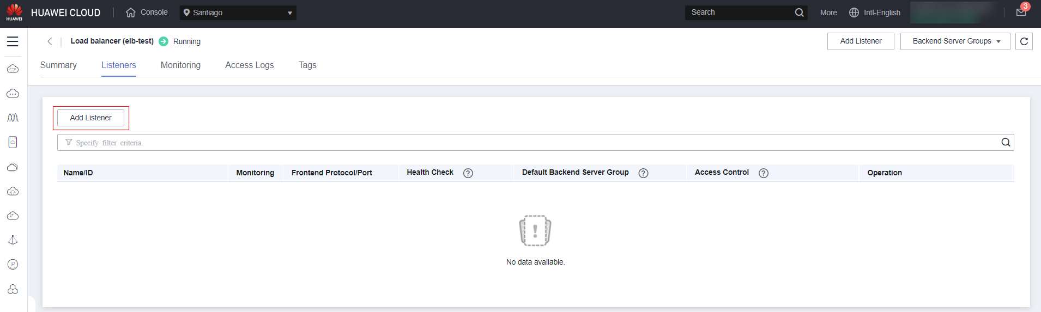
Task: Click the filter search magnifier icon
Action: [x=1006, y=143]
